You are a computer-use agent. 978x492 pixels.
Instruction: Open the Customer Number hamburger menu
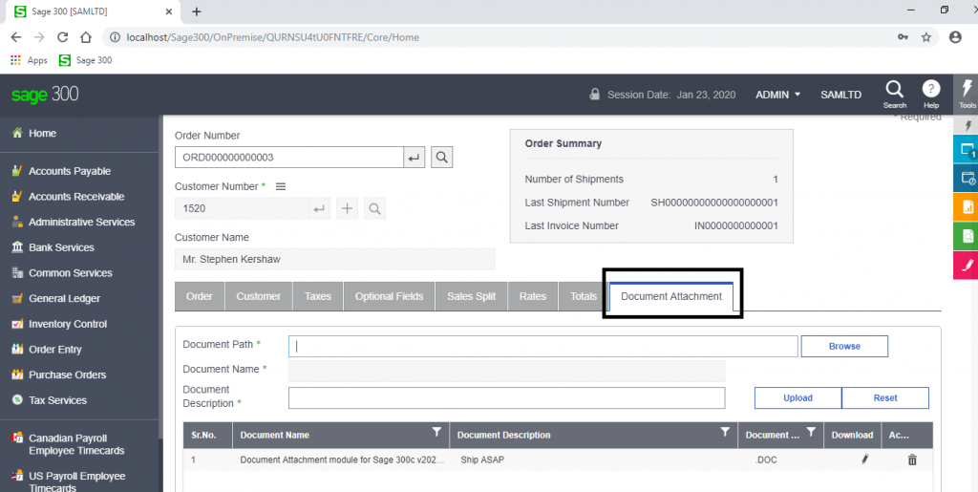281,186
